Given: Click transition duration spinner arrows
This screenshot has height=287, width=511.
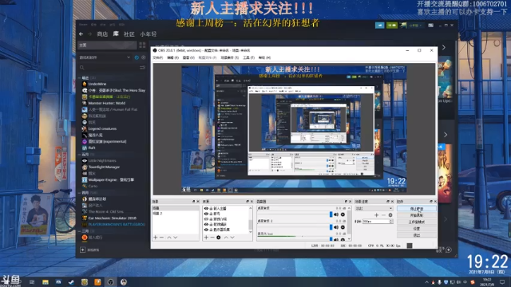Looking at the screenshot, I should (390, 222).
